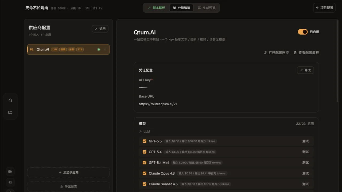Click the 生图 tag on Qtum.AI provider
Viewport: 342px width, 192px height.
coord(71,49)
